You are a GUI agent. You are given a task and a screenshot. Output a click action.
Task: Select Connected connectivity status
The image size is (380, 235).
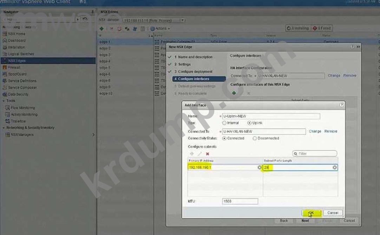point(224,138)
